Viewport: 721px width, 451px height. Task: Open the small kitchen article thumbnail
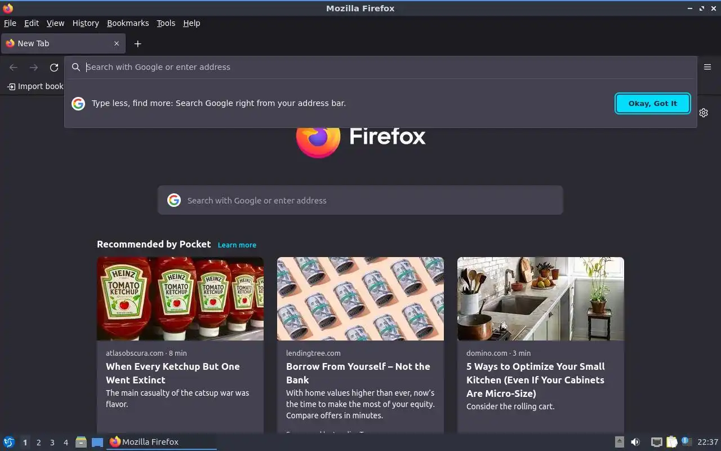541,299
